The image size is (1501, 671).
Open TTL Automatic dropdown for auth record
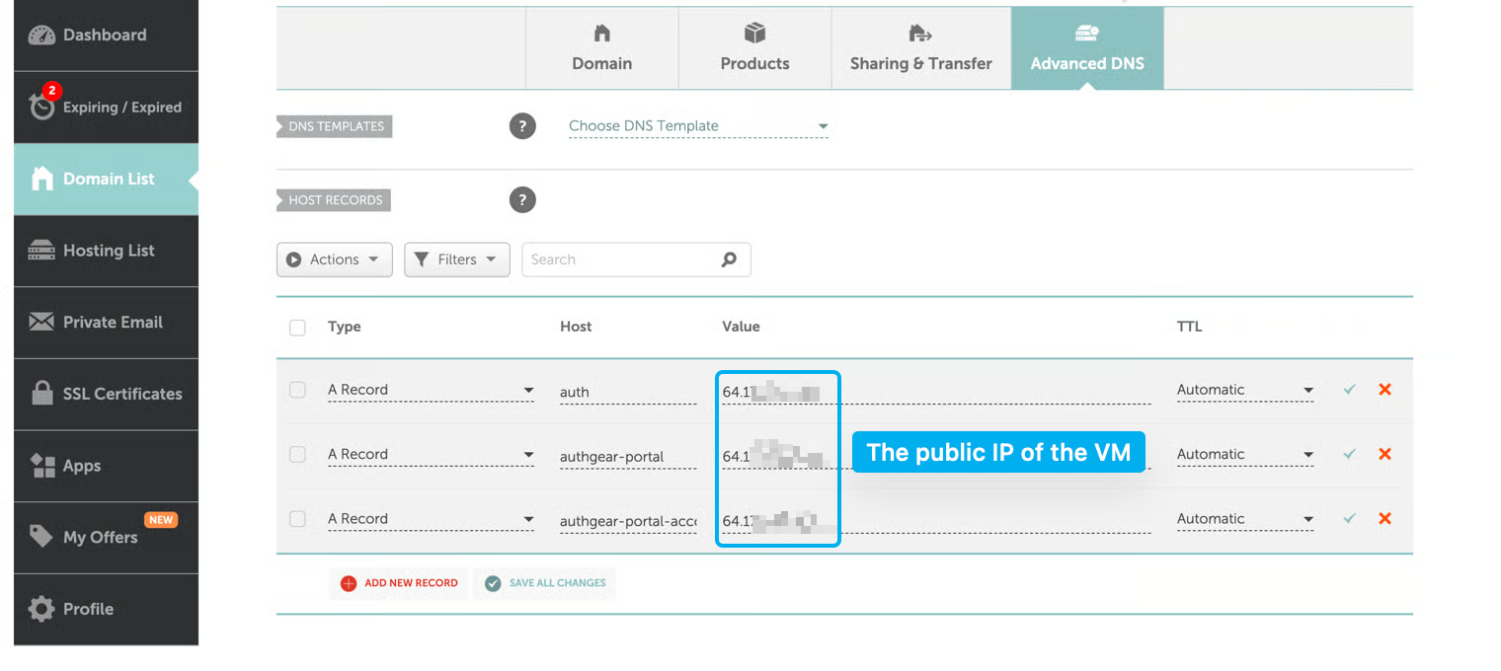[x=1244, y=390]
